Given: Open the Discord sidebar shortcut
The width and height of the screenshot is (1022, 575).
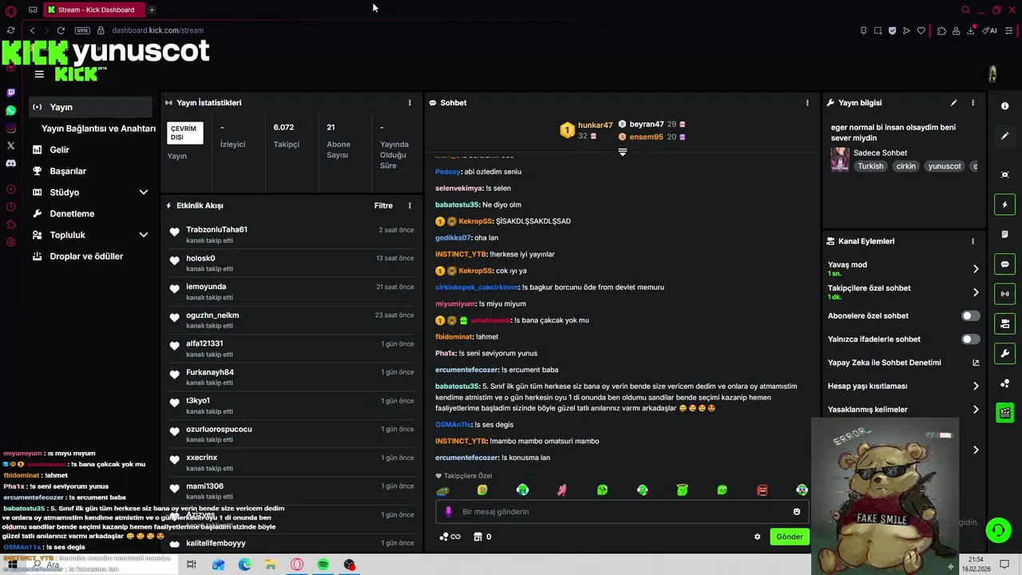Looking at the screenshot, I should (x=10, y=163).
